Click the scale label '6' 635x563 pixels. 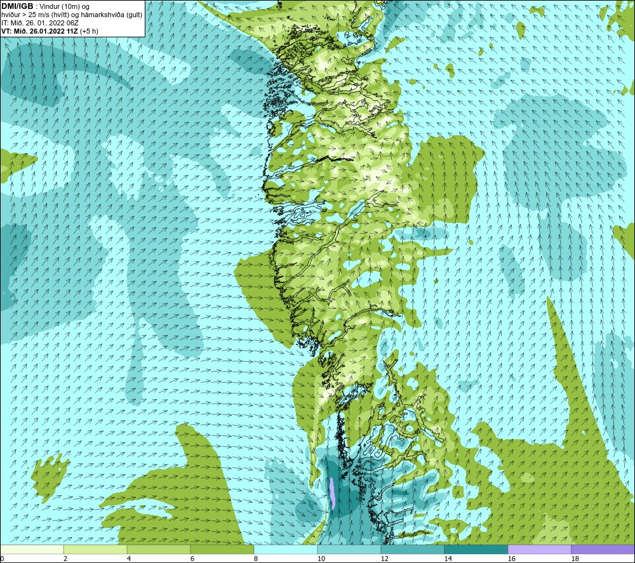(x=192, y=559)
